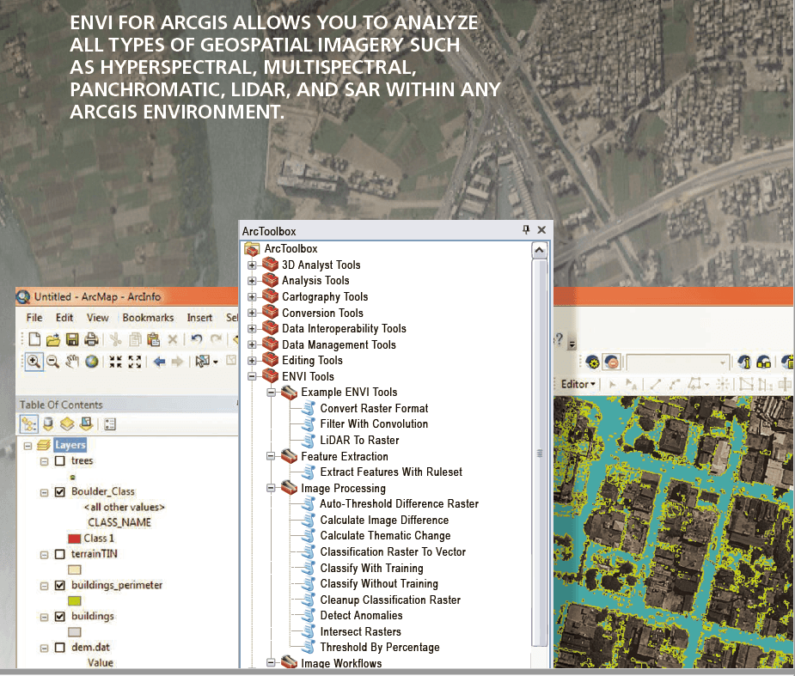Expand the 3D Analyst Tools toolbox
This screenshot has width=795, height=676.
pyautogui.click(x=252, y=265)
